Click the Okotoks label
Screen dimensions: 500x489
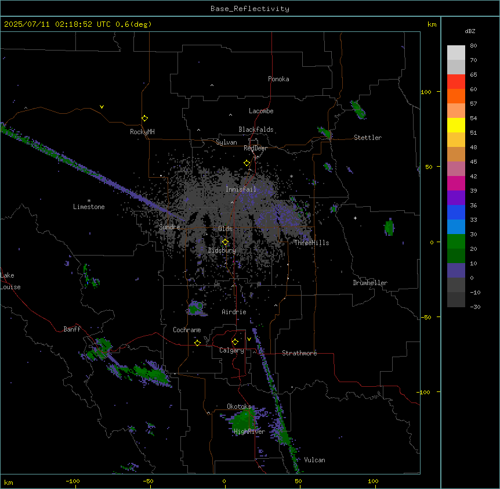coord(239,407)
